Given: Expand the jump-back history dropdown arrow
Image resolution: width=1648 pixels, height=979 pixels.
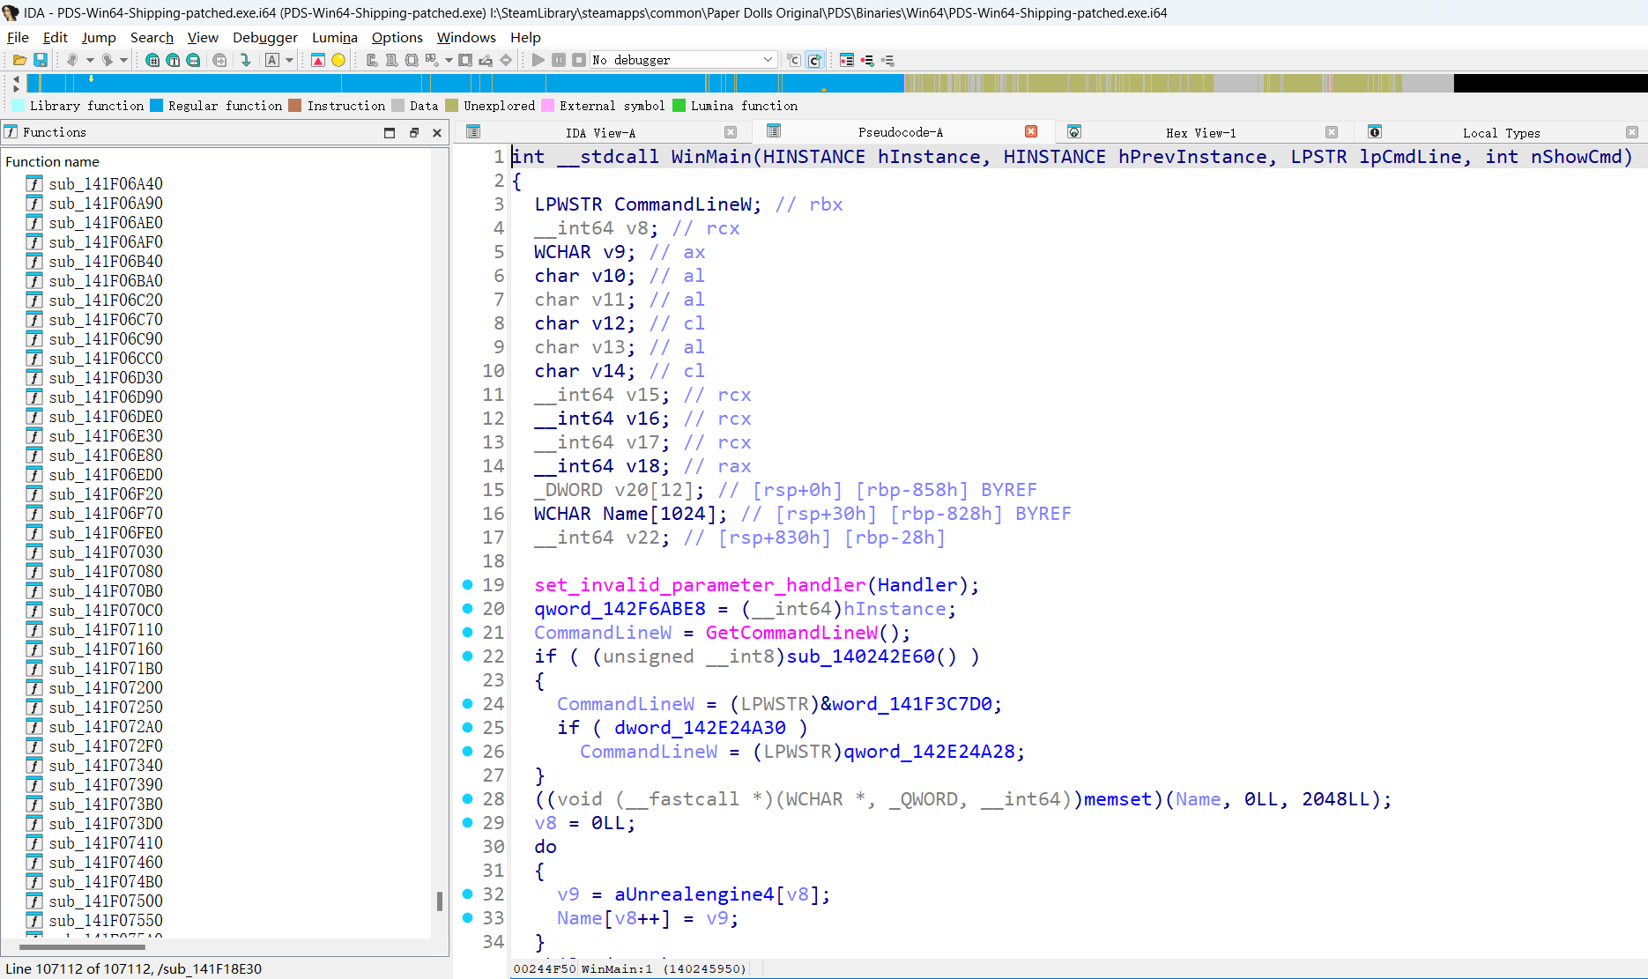Looking at the screenshot, I should (90, 60).
